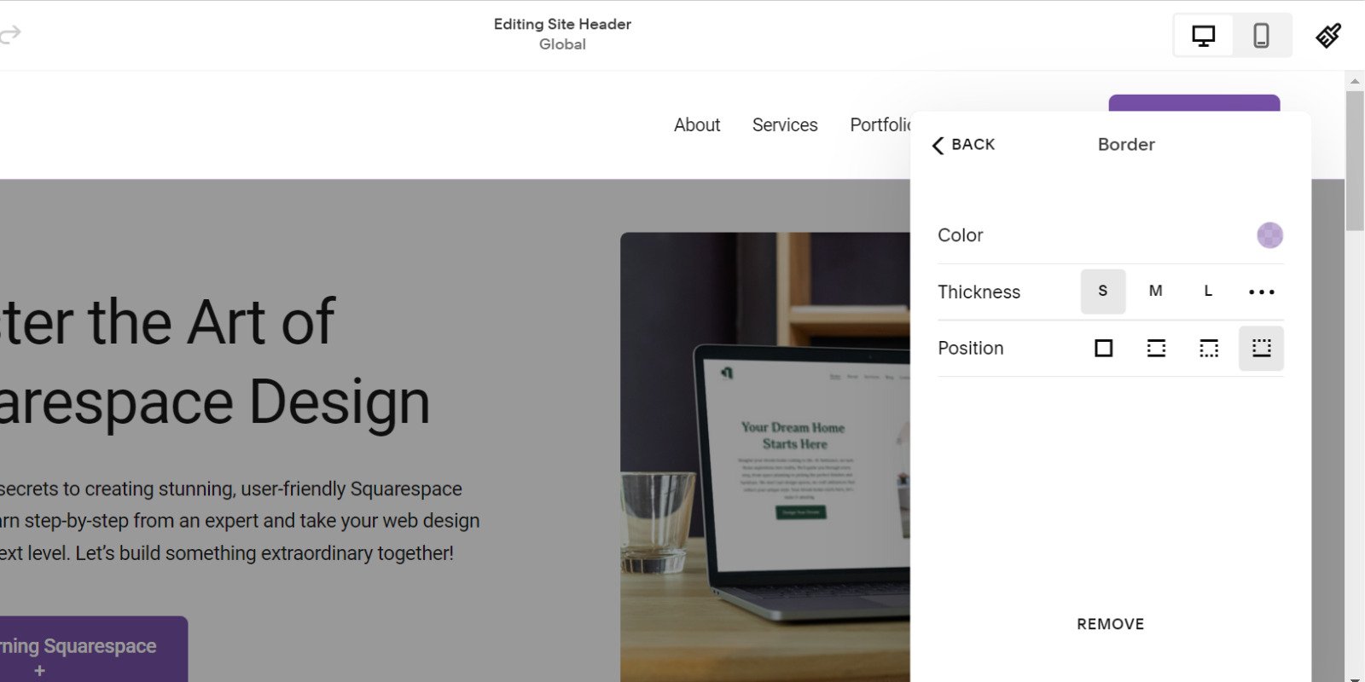Switch to mobile view
Image resolution: width=1365 pixels, height=682 pixels.
(1261, 36)
